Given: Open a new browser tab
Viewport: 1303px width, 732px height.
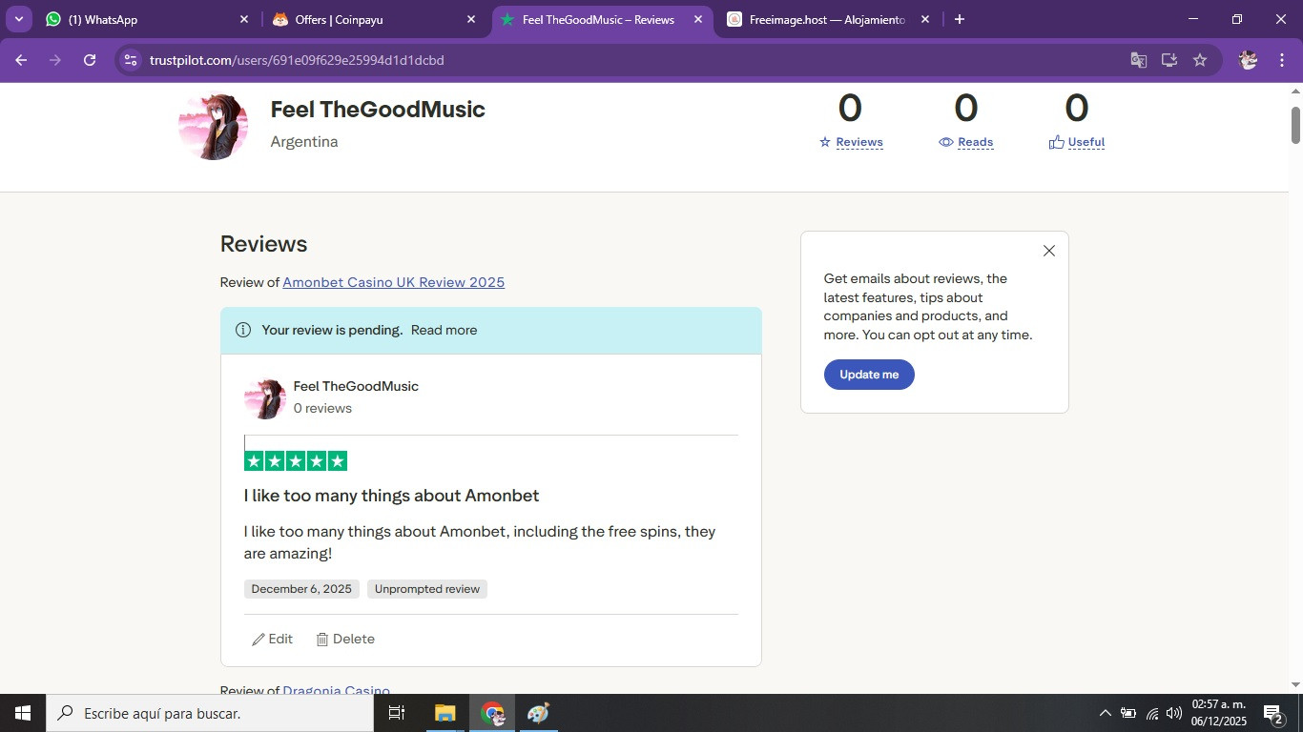Looking at the screenshot, I should [x=960, y=19].
